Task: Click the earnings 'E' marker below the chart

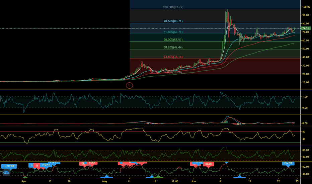Action: (129, 85)
